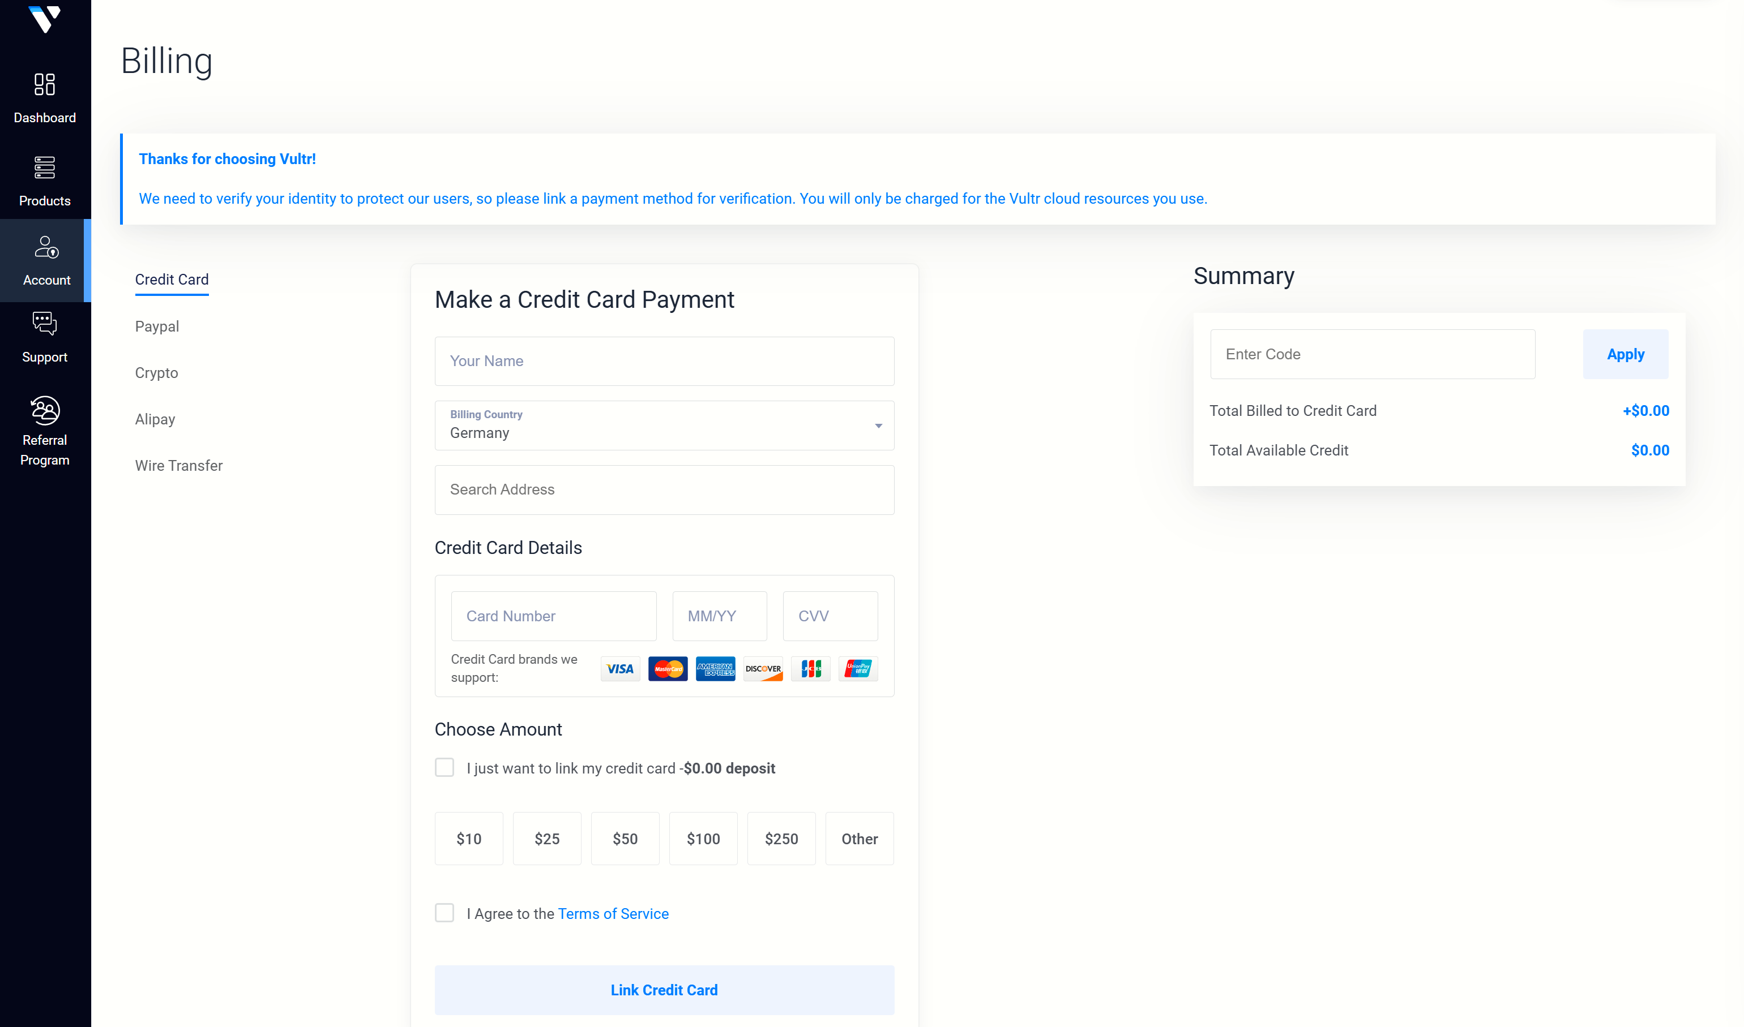
Task: Agree to the Terms of Service checkbox
Action: (444, 913)
